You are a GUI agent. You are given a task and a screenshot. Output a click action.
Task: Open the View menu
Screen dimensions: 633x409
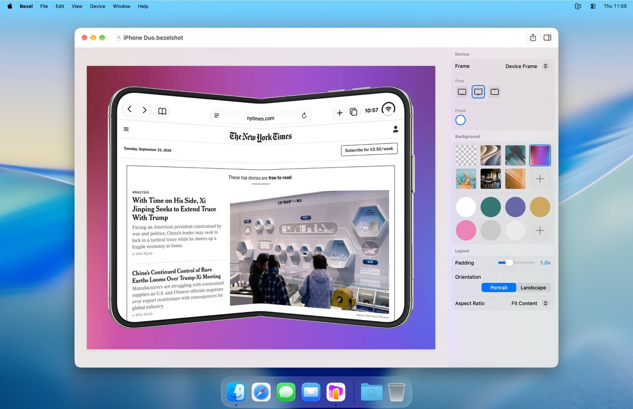point(77,6)
